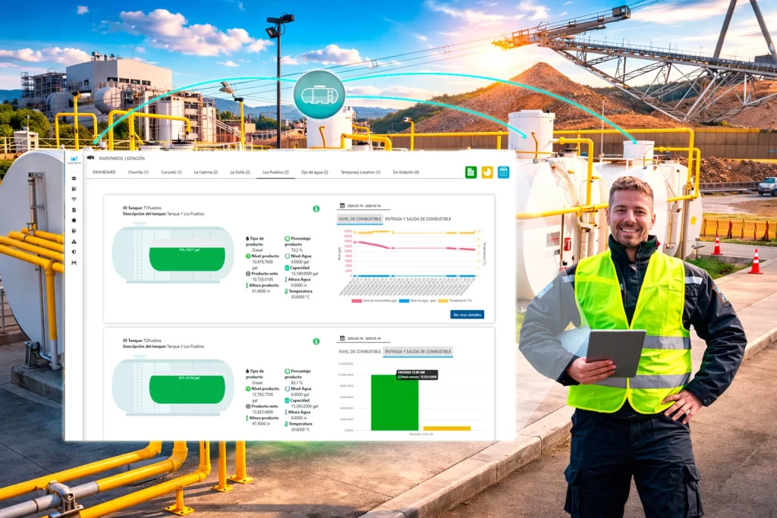This screenshot has height=518, width=777.
Task: Select the La Cabima (2) station tab
Action: (205, 172)
